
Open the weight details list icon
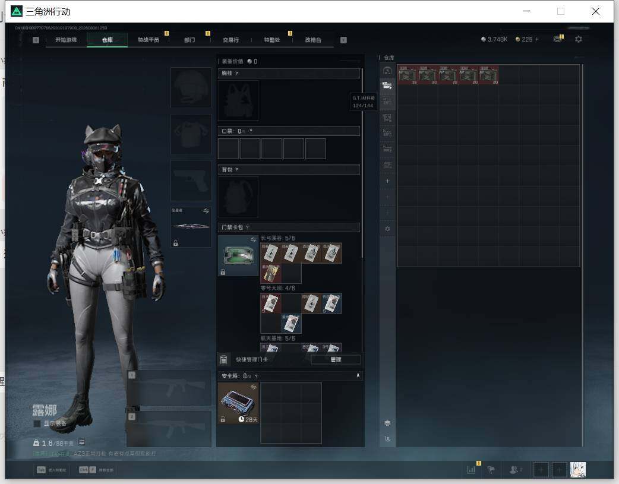(x=81, y=442)
